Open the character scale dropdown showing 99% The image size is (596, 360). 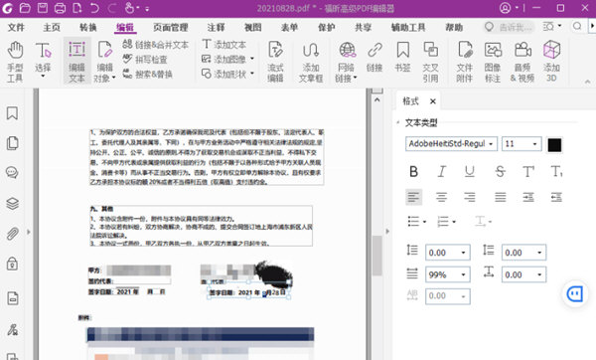click(447, 274)
